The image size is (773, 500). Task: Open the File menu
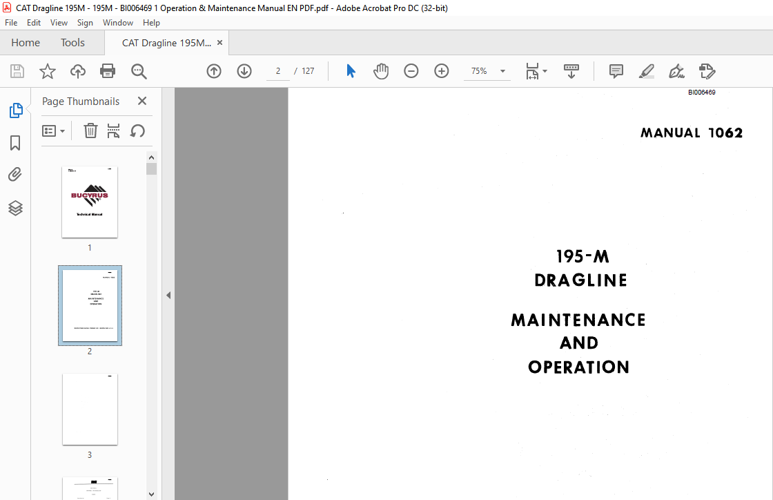[11, 23]
